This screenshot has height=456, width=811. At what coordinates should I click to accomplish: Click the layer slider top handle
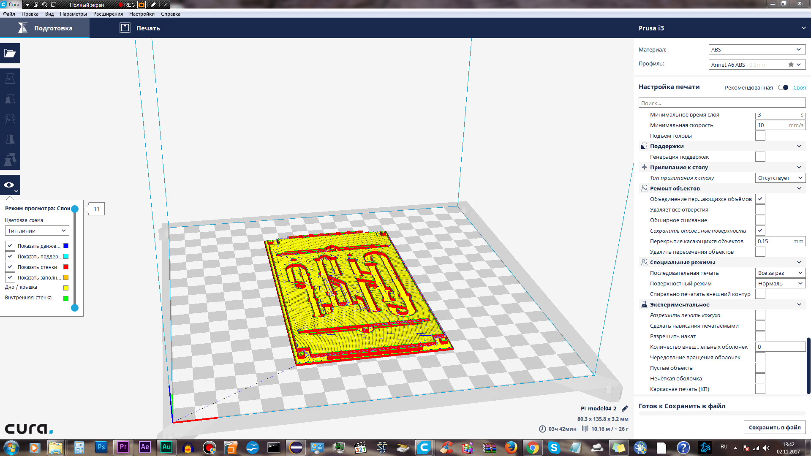click(75, 209)
